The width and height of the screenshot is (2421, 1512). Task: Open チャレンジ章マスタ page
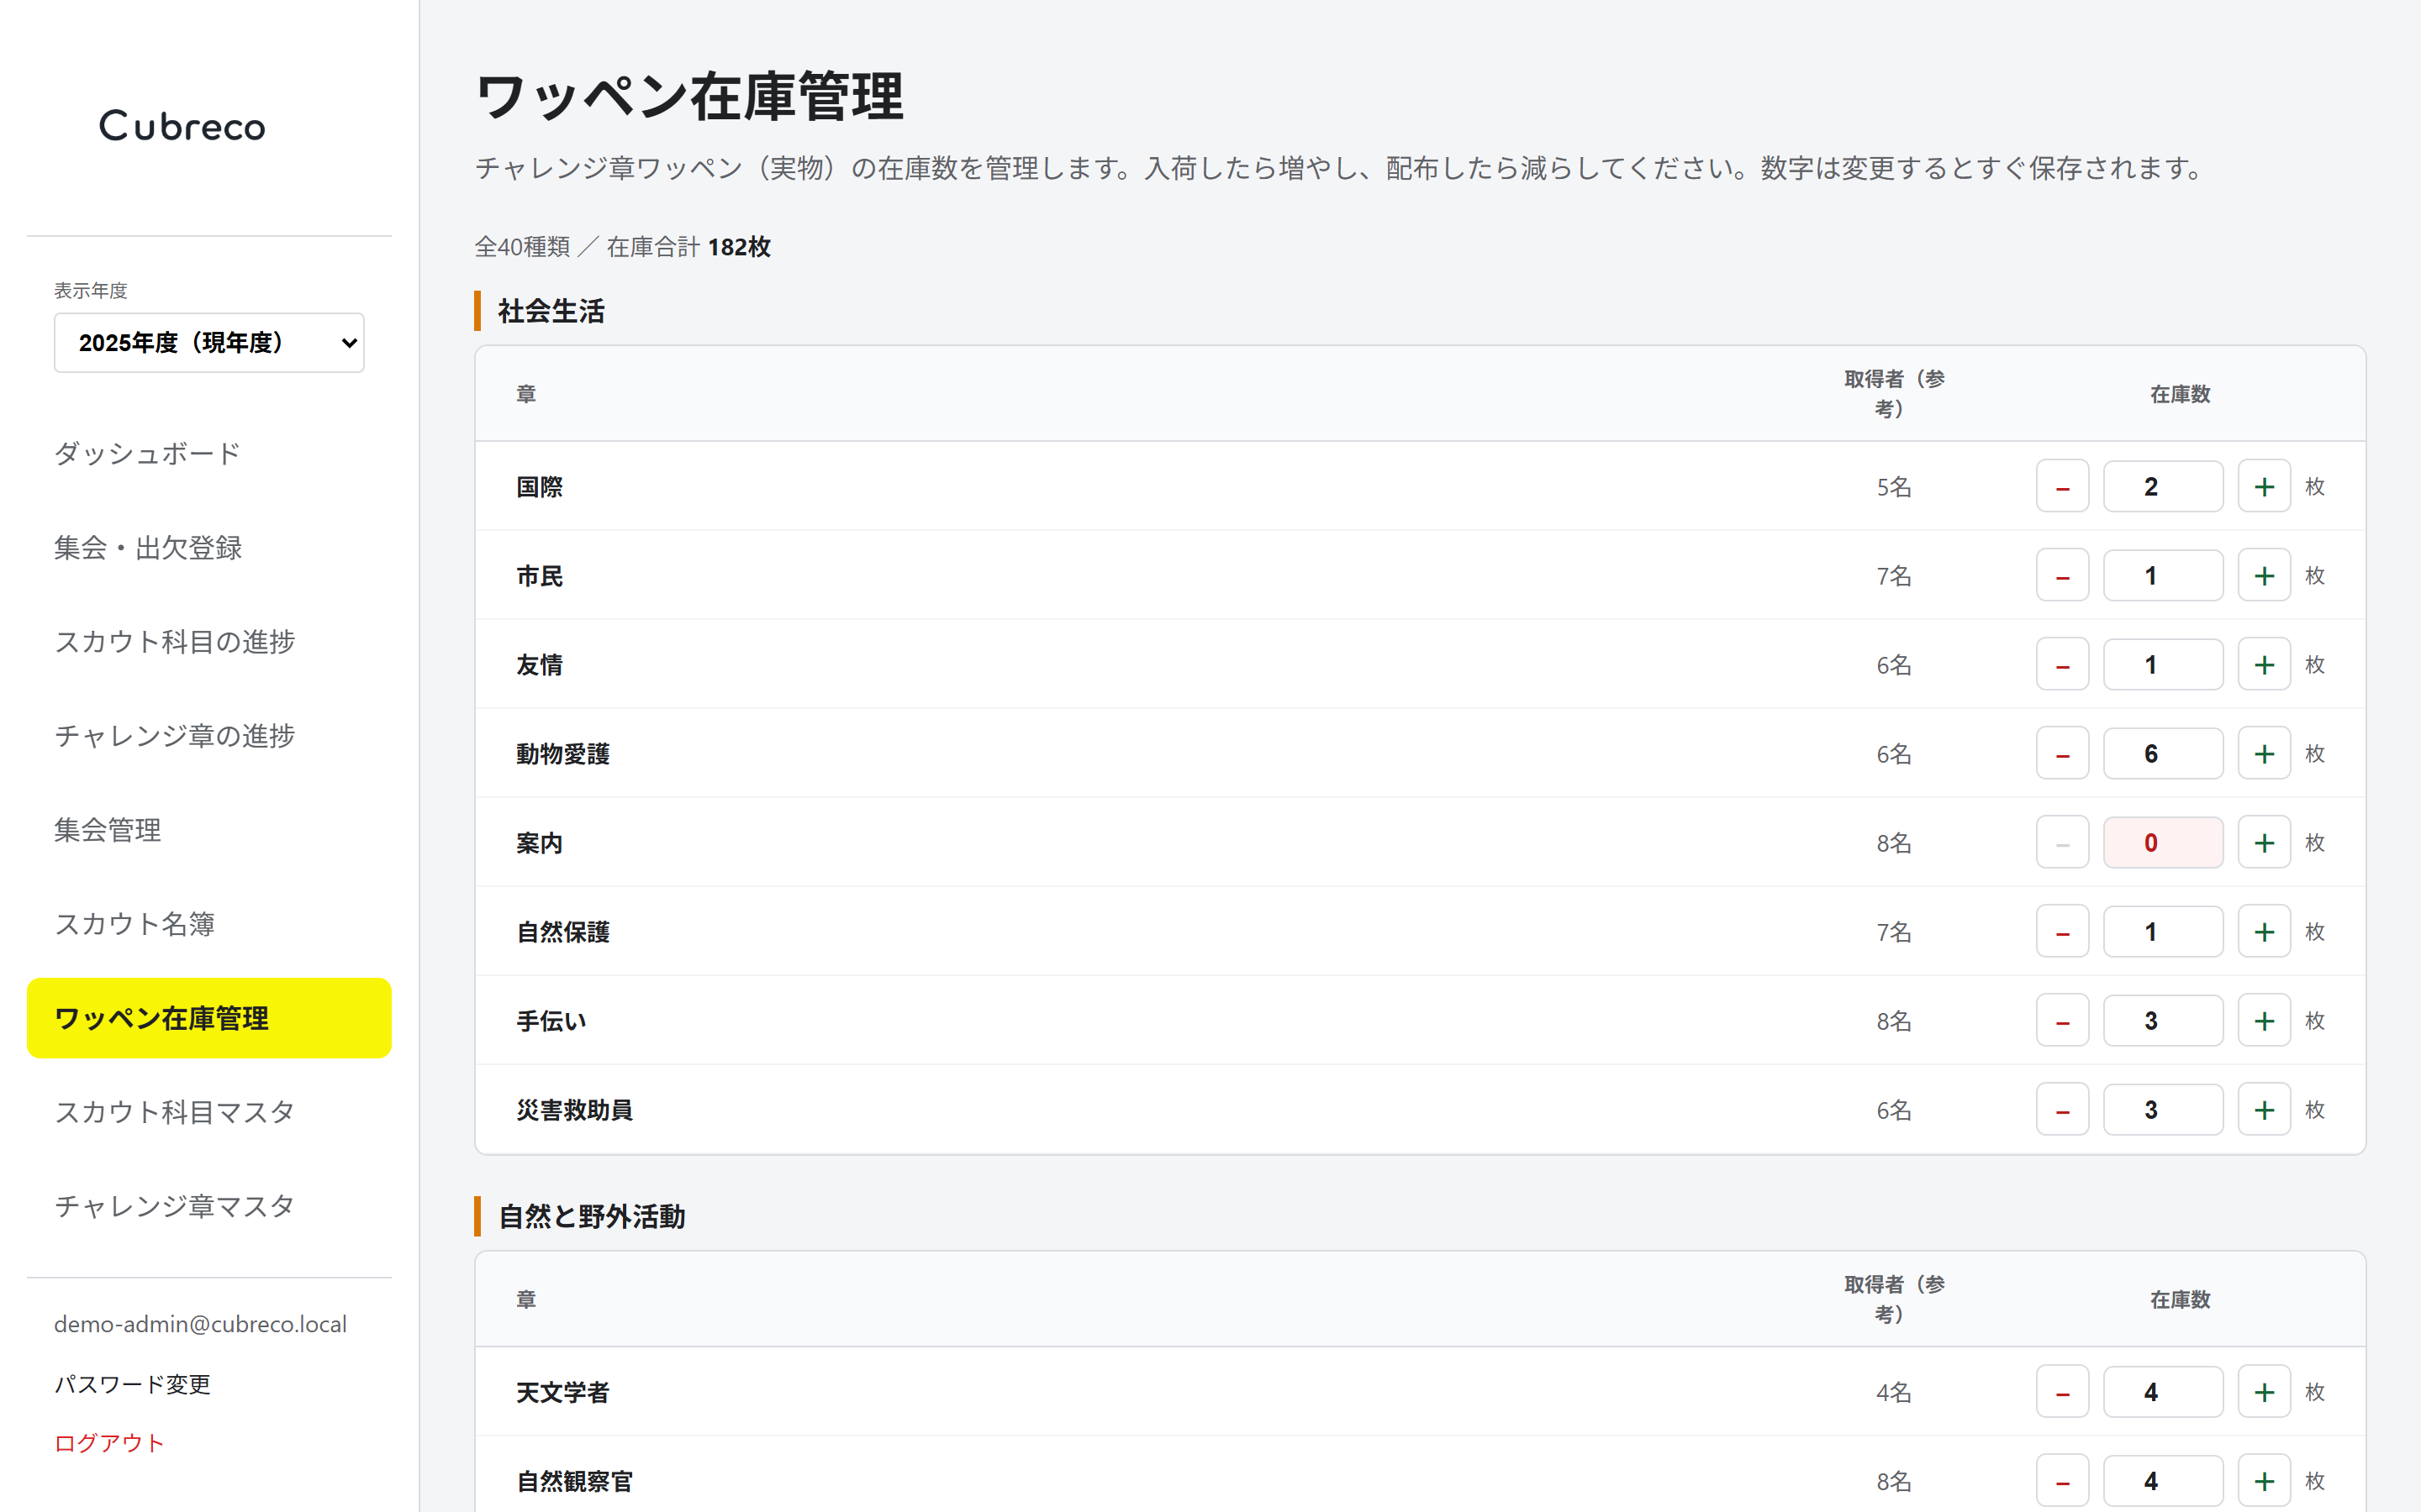[209, 1205]
